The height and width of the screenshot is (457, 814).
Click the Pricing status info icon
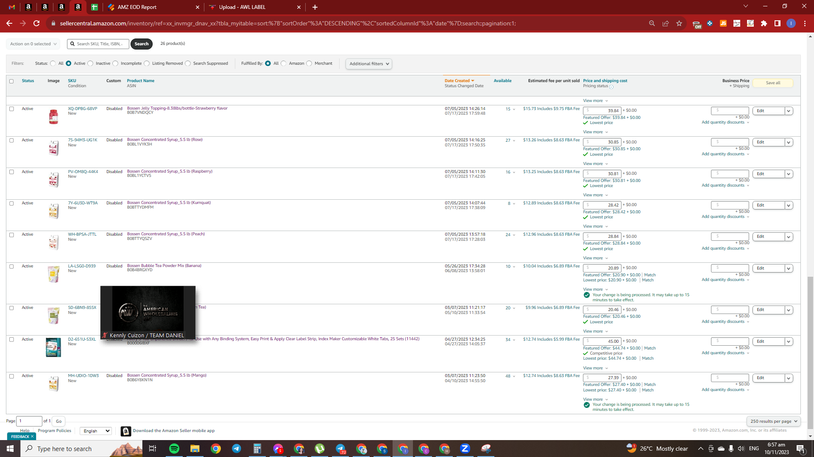coord(611,87)
